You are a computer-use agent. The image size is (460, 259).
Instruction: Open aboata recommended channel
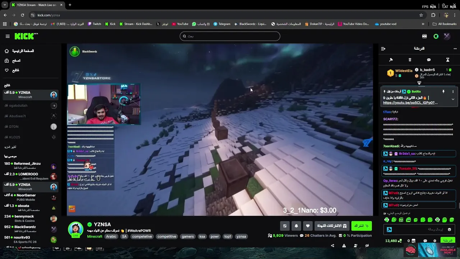(x=30, y=208)
